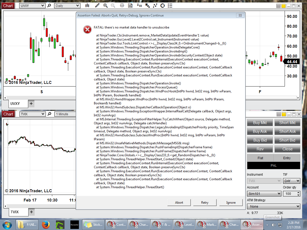Screen dimensions: 307x230
Task: Click the Rev button
Action: click(260, 149)
